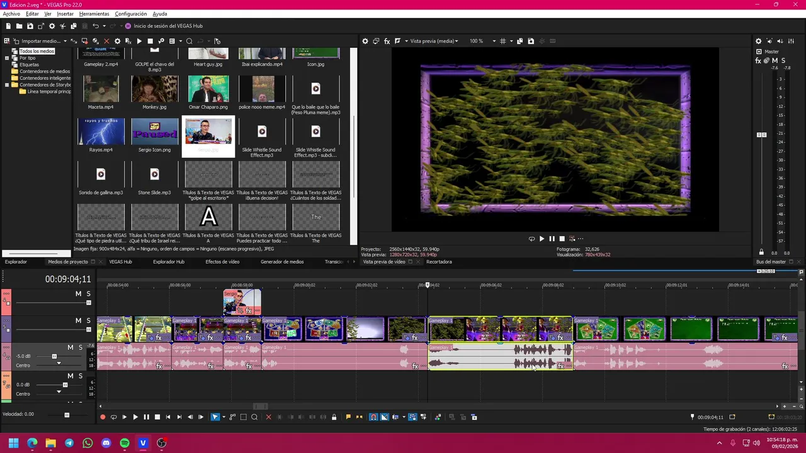The width and height of the screenshot is (806, 453).
Task: Switch to the Explorador tab
Action: pyautogui.click(x=16, y=262)
